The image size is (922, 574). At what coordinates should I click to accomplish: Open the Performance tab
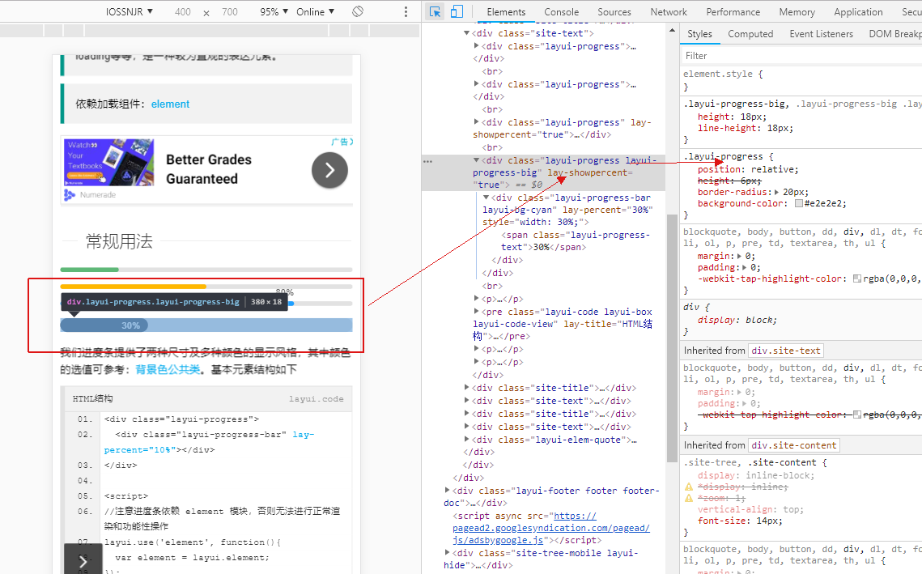[733, 12]
